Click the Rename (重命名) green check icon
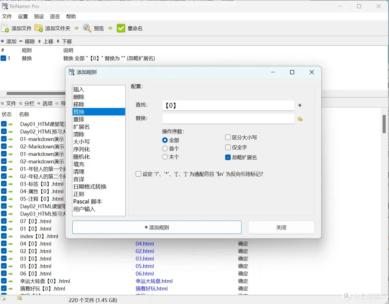 point(121,28)
